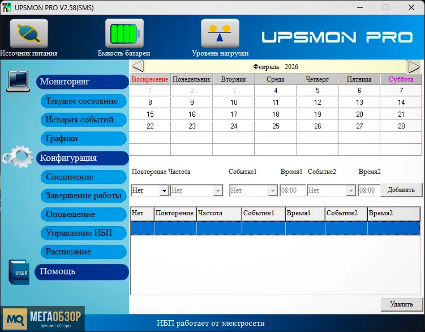Screen dimensions: 425x332
Task: Open История событий page
Action: [83, 120]
